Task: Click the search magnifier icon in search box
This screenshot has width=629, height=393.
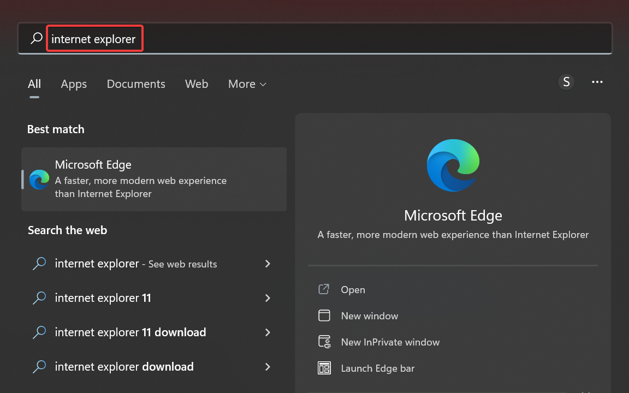Action: tap(37, 38)
